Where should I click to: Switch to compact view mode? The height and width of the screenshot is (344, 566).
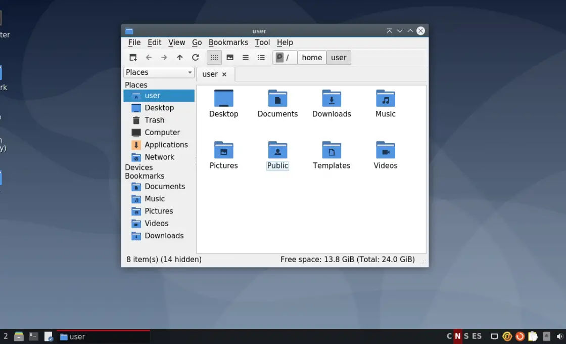click(246, 58)
